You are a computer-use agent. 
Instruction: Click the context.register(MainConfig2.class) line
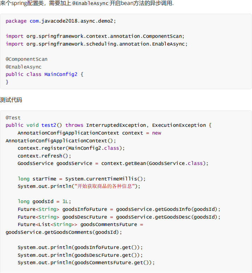tap(71, 148)
